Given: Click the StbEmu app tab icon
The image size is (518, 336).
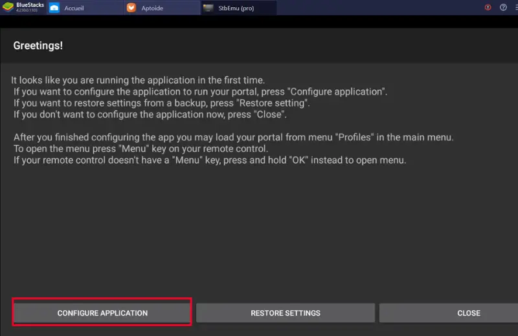Looking at the screenshot, I should click(x=208, y=8).
